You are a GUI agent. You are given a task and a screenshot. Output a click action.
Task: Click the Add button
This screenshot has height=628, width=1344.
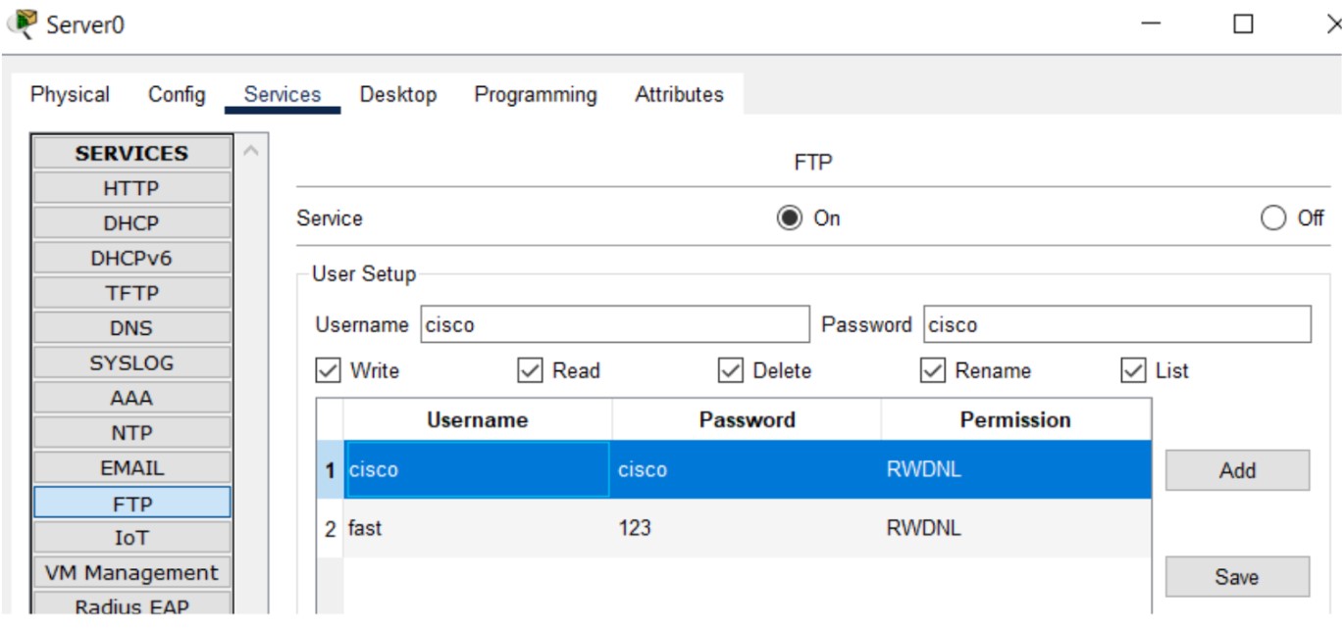point(1236,471)
